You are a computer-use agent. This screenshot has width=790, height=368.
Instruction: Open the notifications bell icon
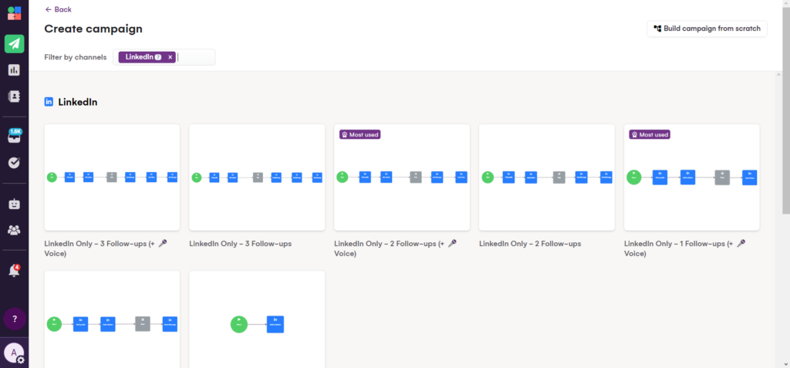click(x=14, y=271)
